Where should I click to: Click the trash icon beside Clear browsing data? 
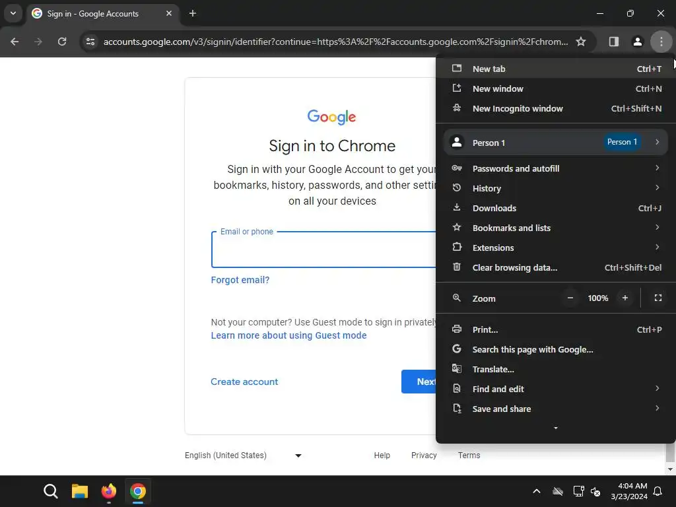coord(457,267)
